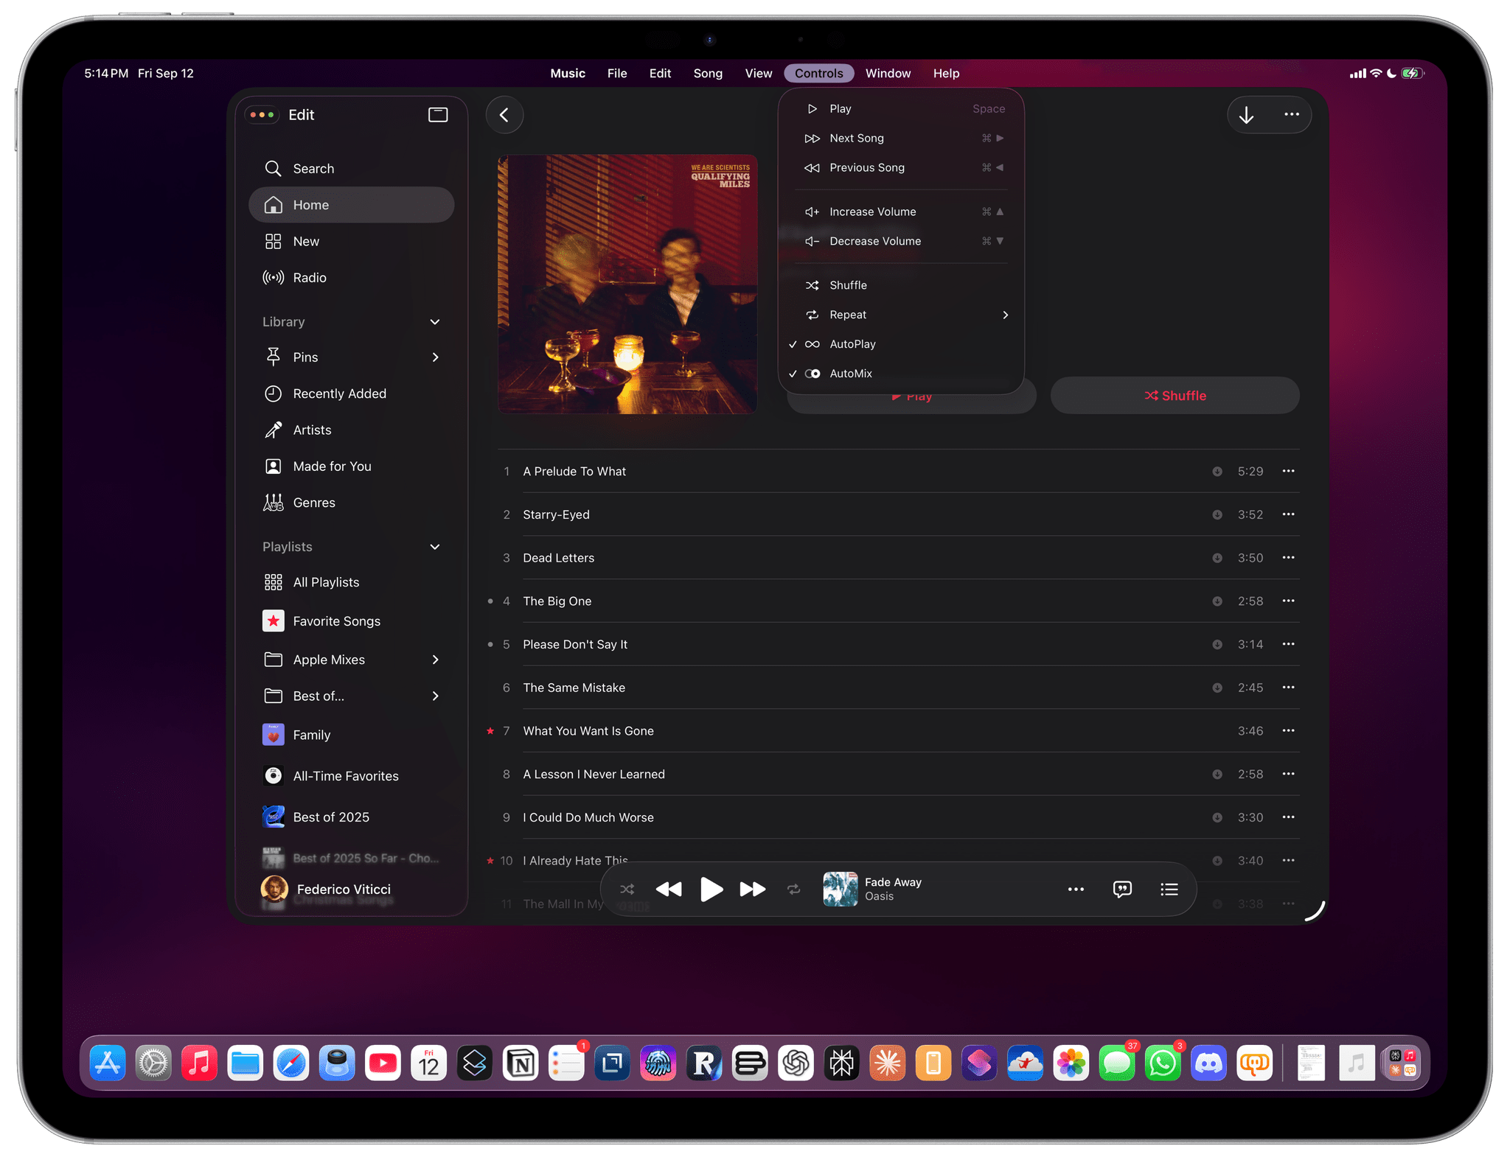Open Recently Added from the Library

pos(340,393)
